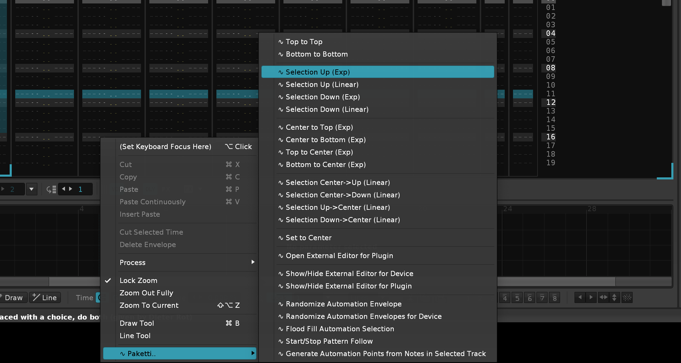The width and height of the screenshot is (681, 363).
Task: Toggle the wrap-around edit step icon
Action: pyautogui.click(x=51, y=189)
